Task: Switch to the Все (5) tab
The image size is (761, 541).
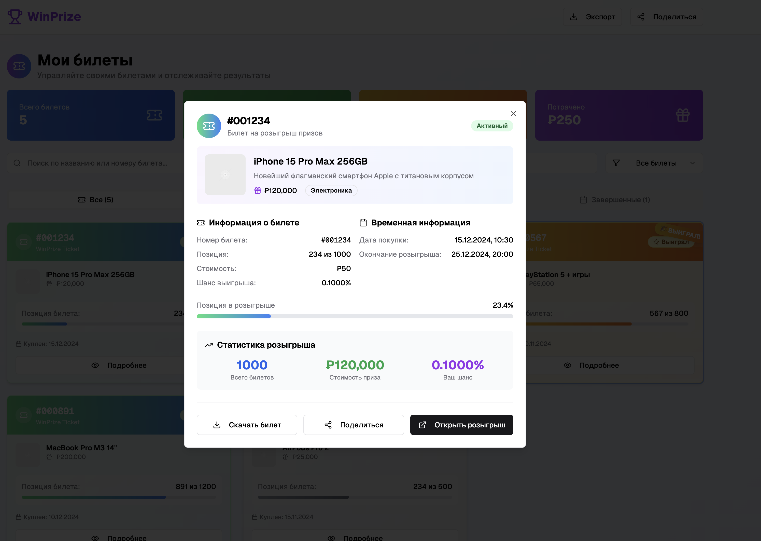Action: [x=95, y=199]
